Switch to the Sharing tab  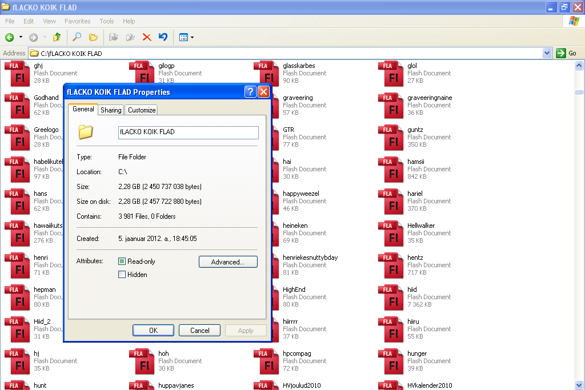click(x=111, y=110)
